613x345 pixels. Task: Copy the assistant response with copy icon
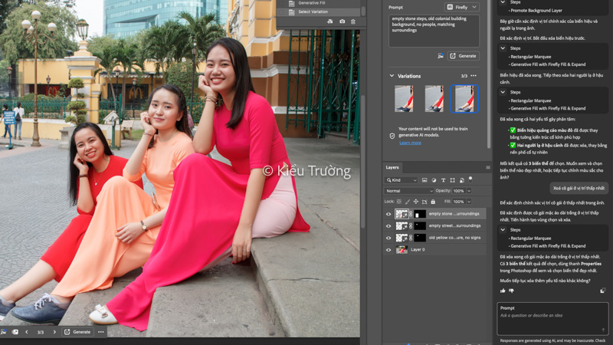coord(603,291)
